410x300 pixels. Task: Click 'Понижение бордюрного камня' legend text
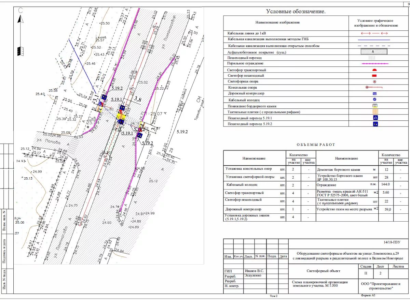click(x=252, y=106)
